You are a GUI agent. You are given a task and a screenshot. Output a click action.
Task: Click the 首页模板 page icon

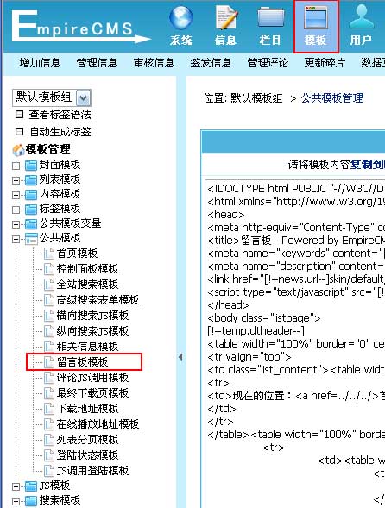[49, 254]
